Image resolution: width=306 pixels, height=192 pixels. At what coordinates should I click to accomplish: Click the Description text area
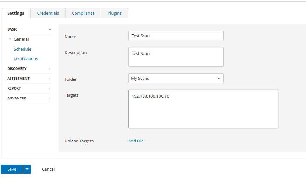coord(176,57)
